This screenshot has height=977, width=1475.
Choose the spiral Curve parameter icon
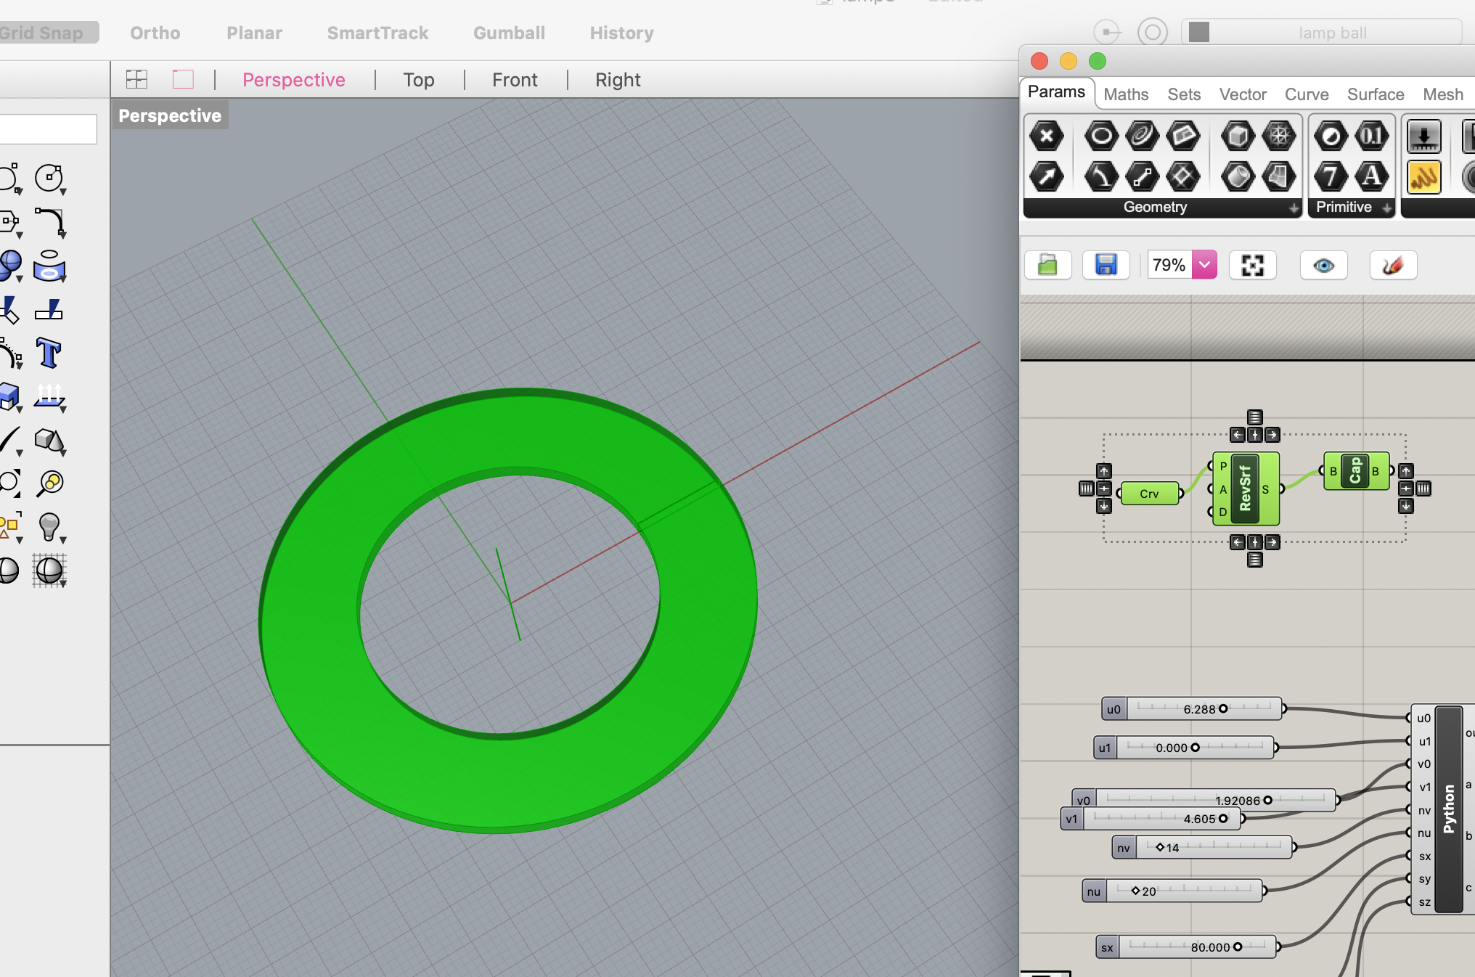pos(1142,136)
